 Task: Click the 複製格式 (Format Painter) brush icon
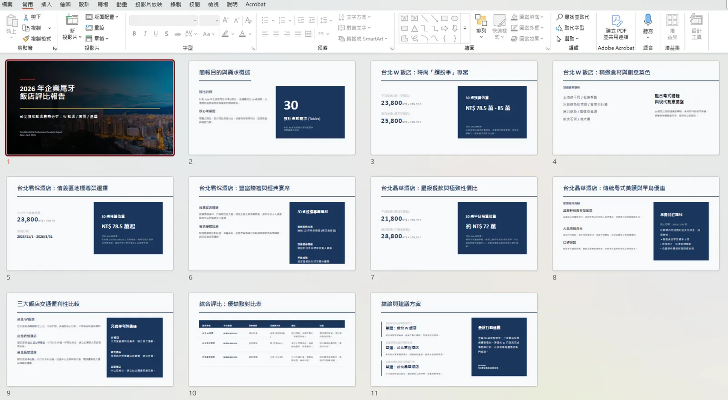tap(26, 39)
